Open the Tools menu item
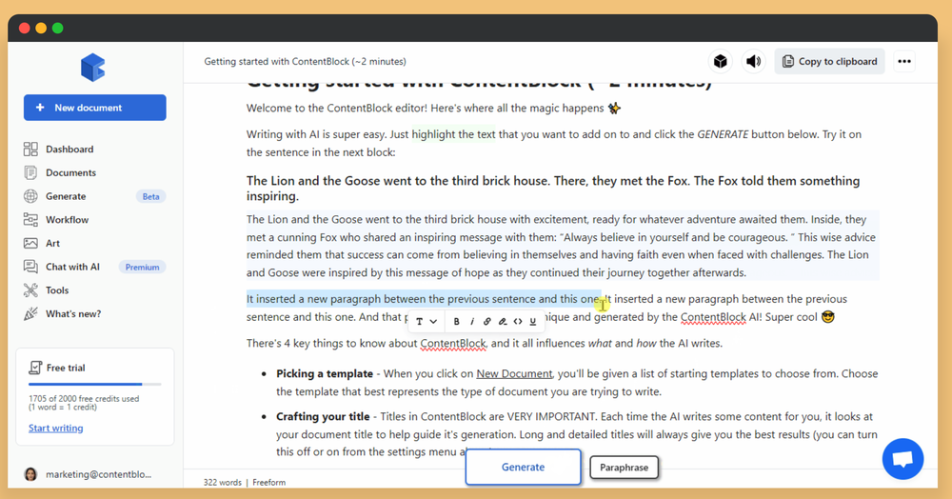 (x=57, y=290)
